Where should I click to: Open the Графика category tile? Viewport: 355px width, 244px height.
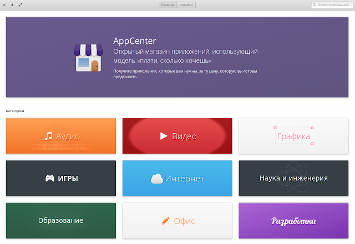click(293, 136)
